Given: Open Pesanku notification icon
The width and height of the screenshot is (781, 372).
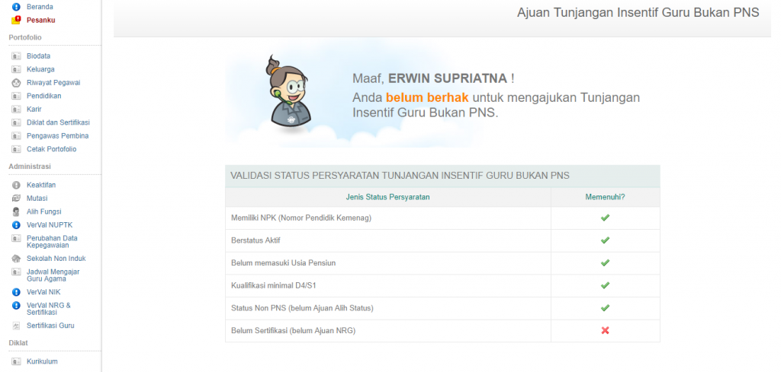Looking at the screenshot, I should (x=16, y=20).
